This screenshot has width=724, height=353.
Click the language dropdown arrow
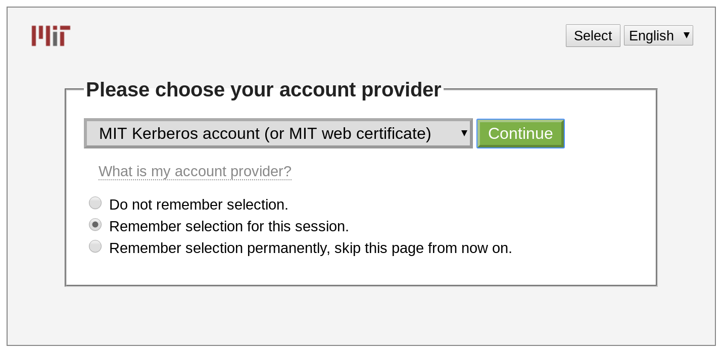(x=686, y=35)
